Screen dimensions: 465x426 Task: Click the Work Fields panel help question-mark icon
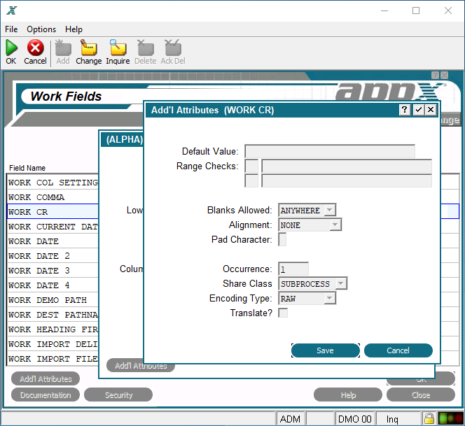(435, 76)
